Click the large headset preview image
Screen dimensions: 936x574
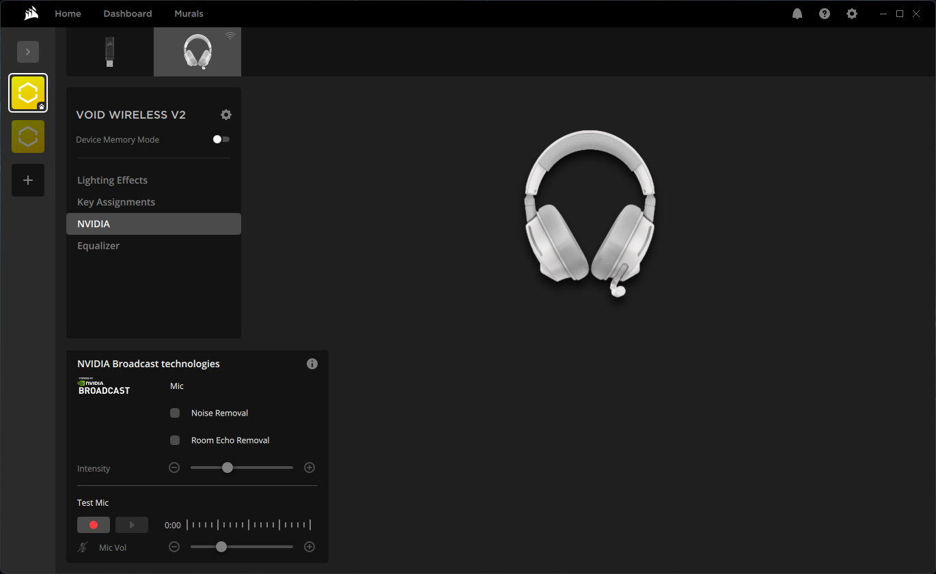590,213
